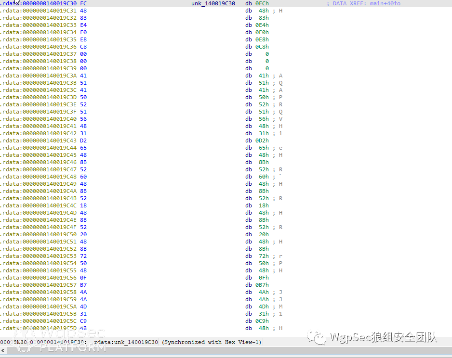The height and width of the screenshot is (358, 452).
Task: Click the horizontal scrollbar left arrow
Action: point(3,350)
